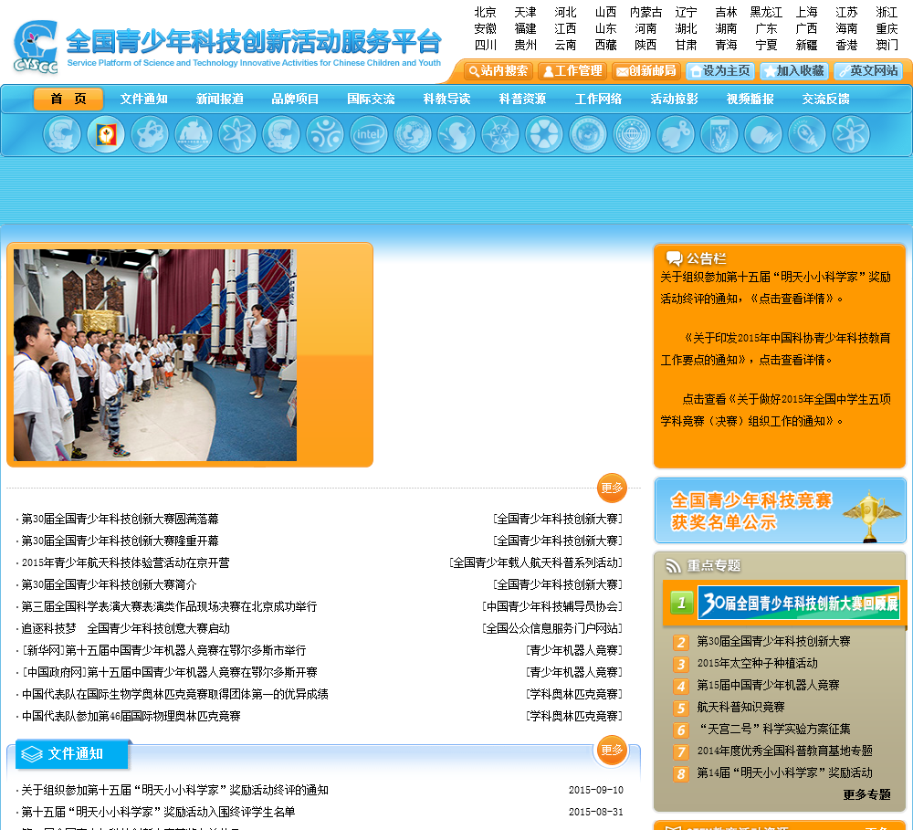Click the 公告栏 speech bubble icon
This screenshot has height=830, width=913.
pyautogui.click(x=674, y=258)
